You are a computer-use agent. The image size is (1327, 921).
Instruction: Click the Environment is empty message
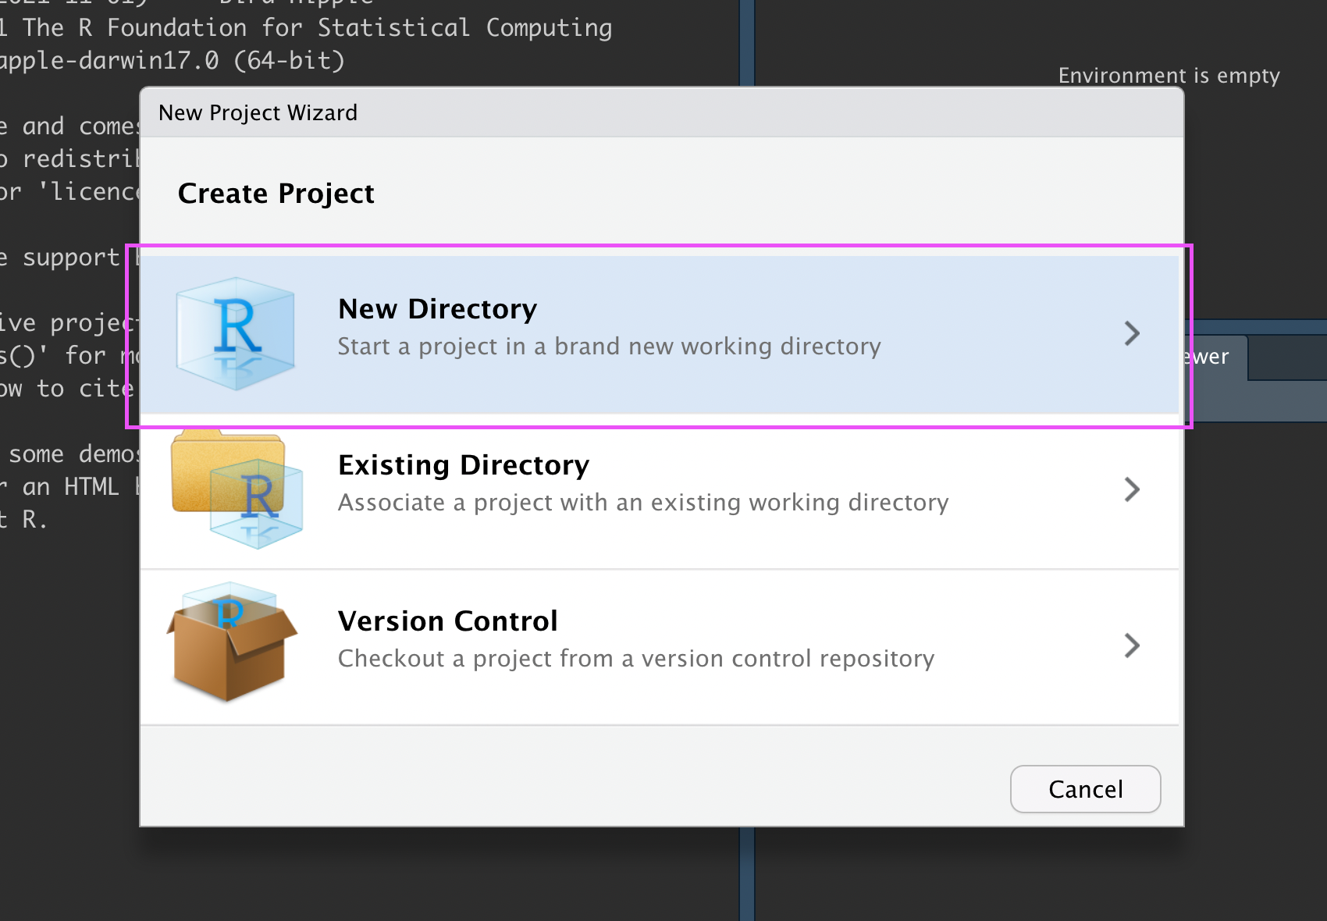1168,76
